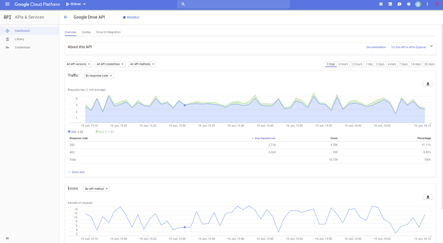443x243 pixels.
Task: Select the 2 days time range
Action: pos(380,64)
